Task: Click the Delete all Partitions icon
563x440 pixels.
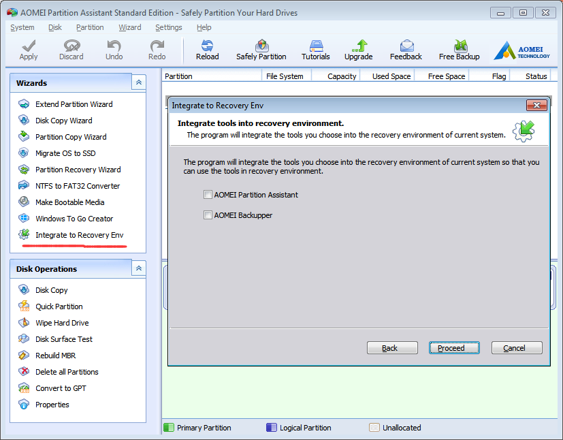Action: coord(24,371)
